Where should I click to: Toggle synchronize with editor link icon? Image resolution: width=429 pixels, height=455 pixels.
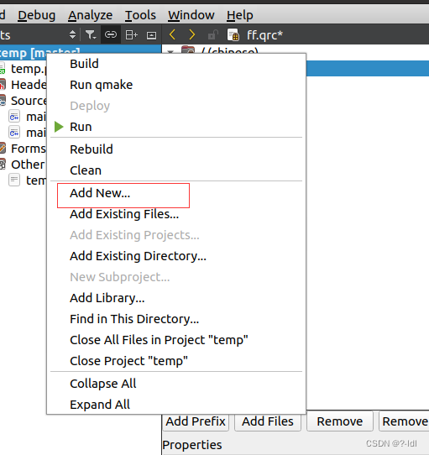[111, 34]
